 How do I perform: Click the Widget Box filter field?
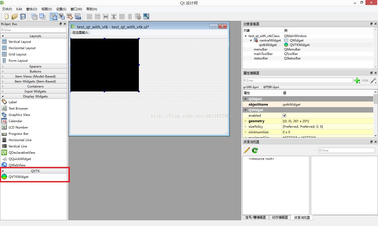(34, 30)
